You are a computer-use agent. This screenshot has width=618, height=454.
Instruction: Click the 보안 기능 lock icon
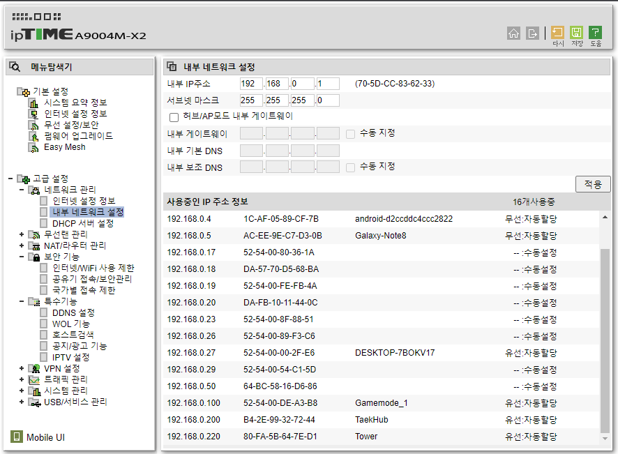pyautogui.click(x=34, y=257)
